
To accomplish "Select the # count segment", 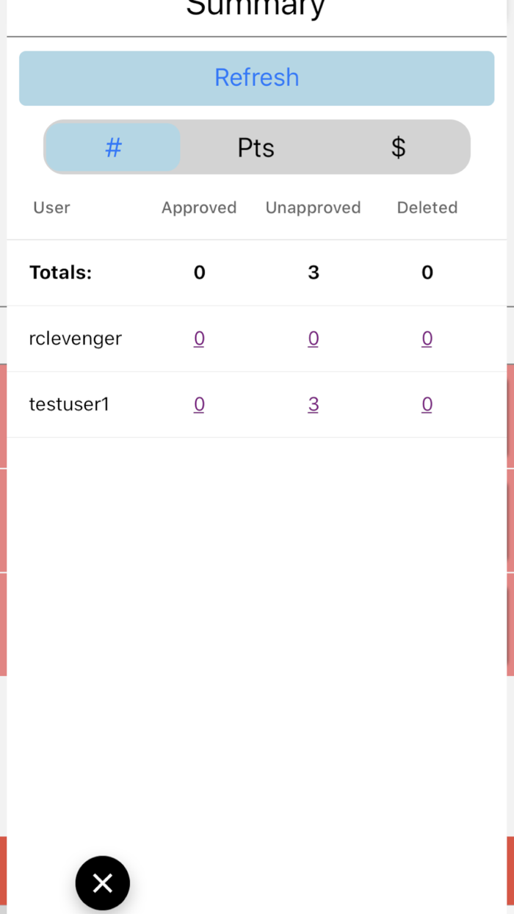I will [x=112, y=147].
